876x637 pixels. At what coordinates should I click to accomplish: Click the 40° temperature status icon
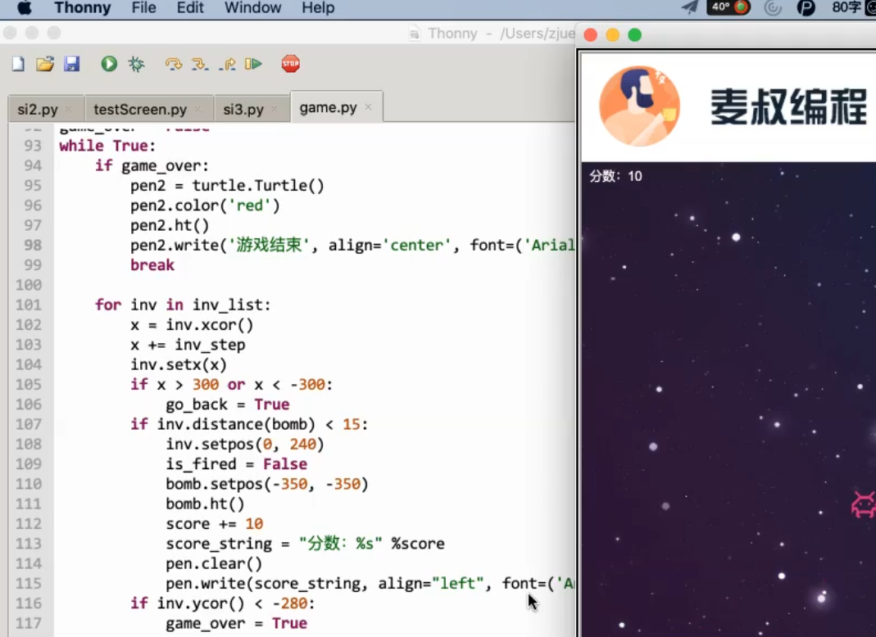coord(728,7)
